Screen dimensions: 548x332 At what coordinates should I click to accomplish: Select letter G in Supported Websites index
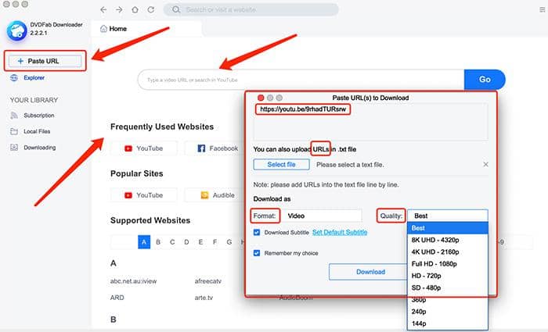[229, 242]
